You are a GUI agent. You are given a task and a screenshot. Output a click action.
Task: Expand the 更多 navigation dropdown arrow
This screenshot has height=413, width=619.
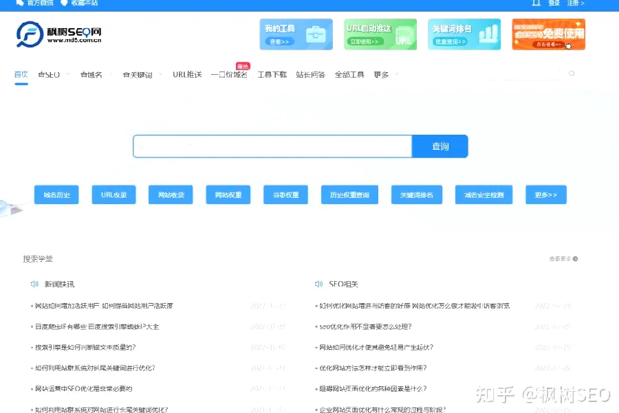397,74
